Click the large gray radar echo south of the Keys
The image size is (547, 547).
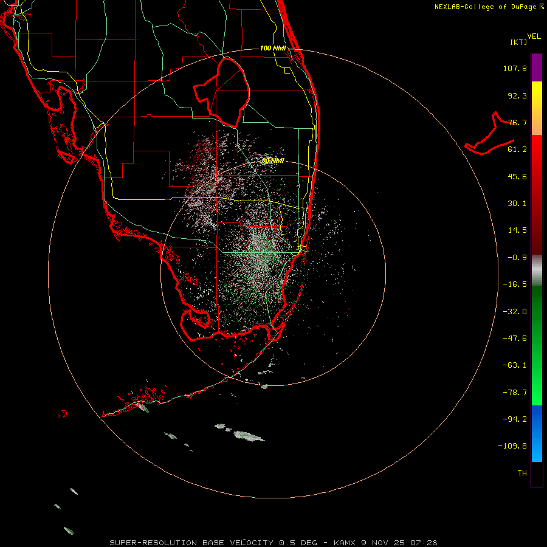(249, 436)
